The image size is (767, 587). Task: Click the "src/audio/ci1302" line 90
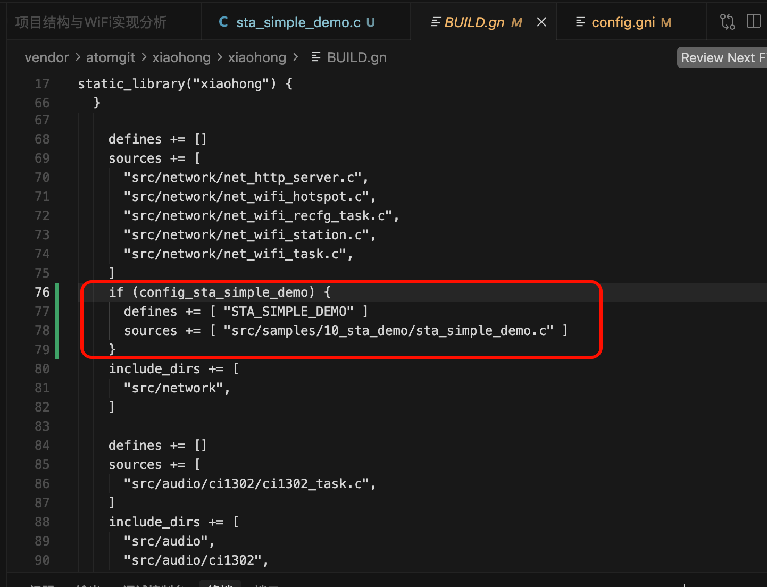point(196,560)
